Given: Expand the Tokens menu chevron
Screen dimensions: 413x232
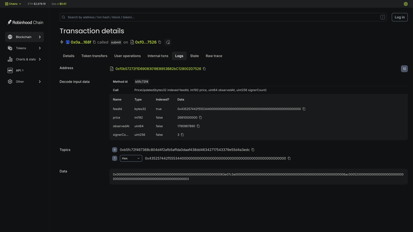Looking at the screenshot, I should [40, 48].
